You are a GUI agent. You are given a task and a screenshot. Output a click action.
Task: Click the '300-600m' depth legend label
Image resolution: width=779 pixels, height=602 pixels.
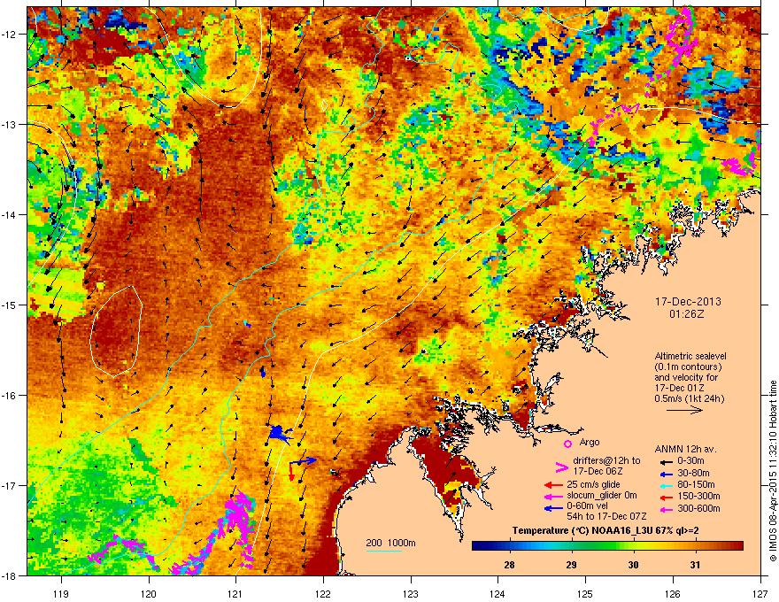[x=698, y=508]
